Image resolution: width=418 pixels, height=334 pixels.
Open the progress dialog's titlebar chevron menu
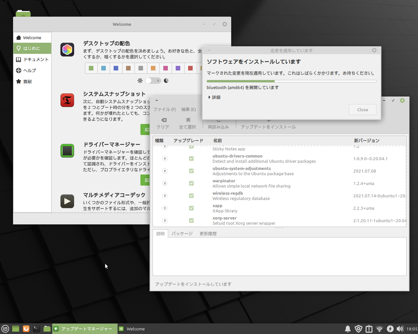pyautogui.click(x=209, y=50)
